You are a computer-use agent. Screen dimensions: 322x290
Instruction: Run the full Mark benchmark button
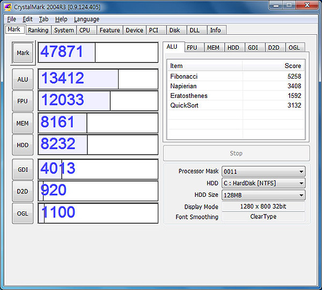tap(23, 53)
